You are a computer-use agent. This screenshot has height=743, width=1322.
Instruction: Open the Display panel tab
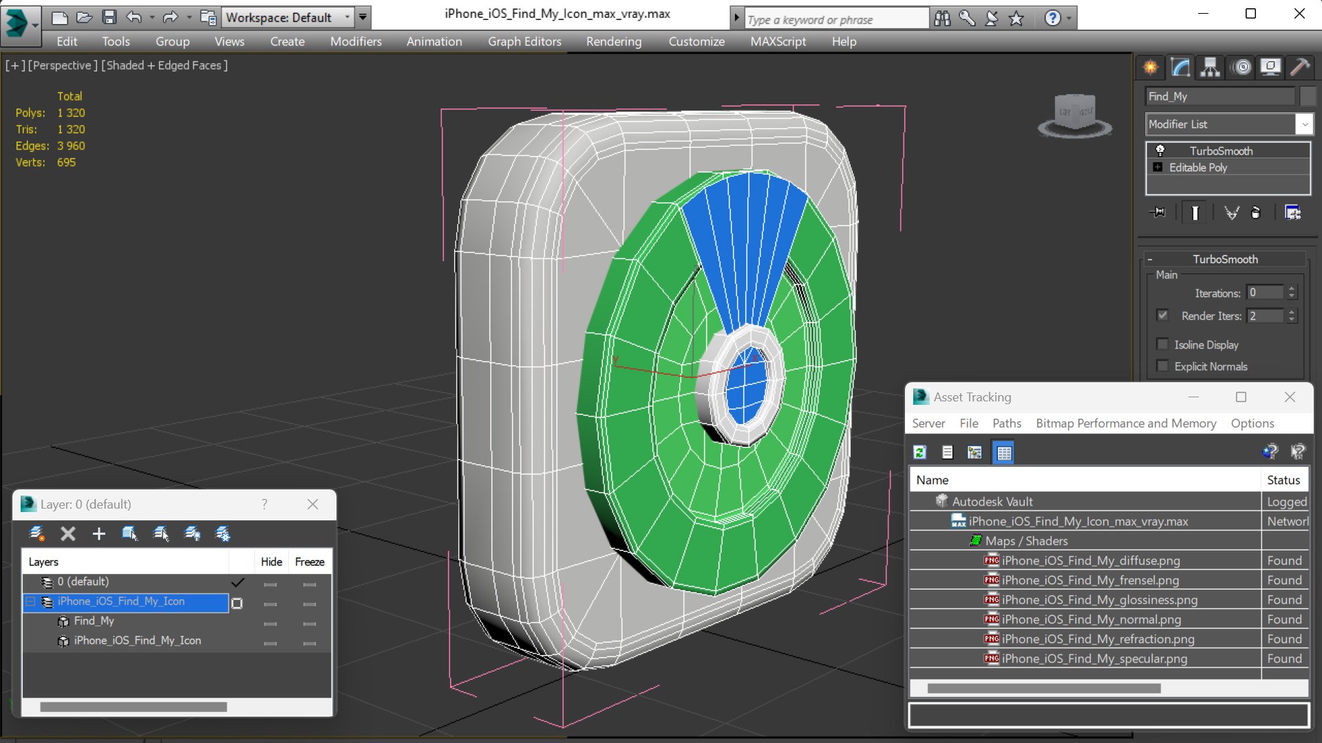1270,67
